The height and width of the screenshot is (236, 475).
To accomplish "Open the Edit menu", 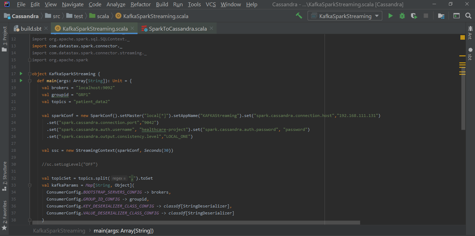I will point(35,5).
